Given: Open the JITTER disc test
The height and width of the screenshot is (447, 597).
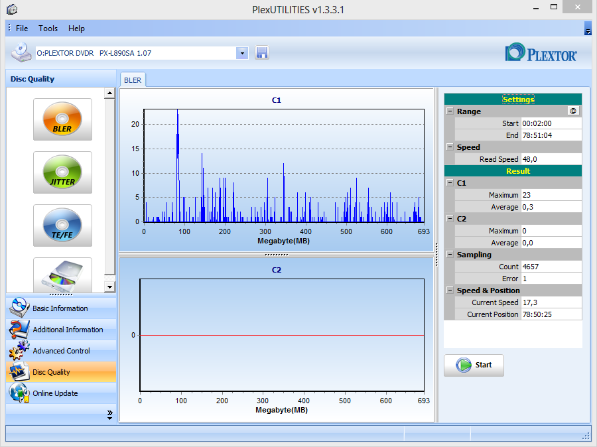Looking at the screenshot, I should pos(62,172).
